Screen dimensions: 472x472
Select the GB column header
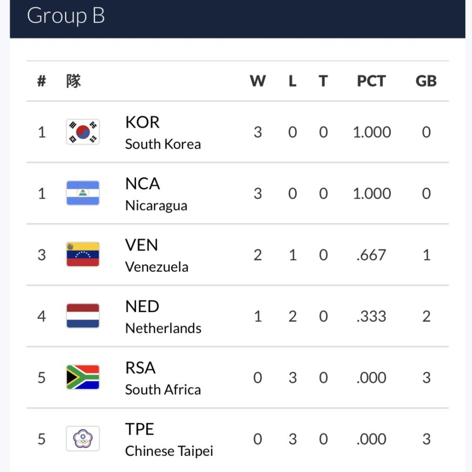click(x=426, y=81)
